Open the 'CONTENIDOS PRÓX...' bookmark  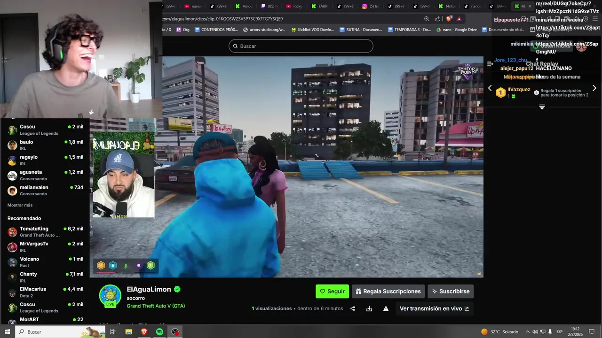coord(216,30)
